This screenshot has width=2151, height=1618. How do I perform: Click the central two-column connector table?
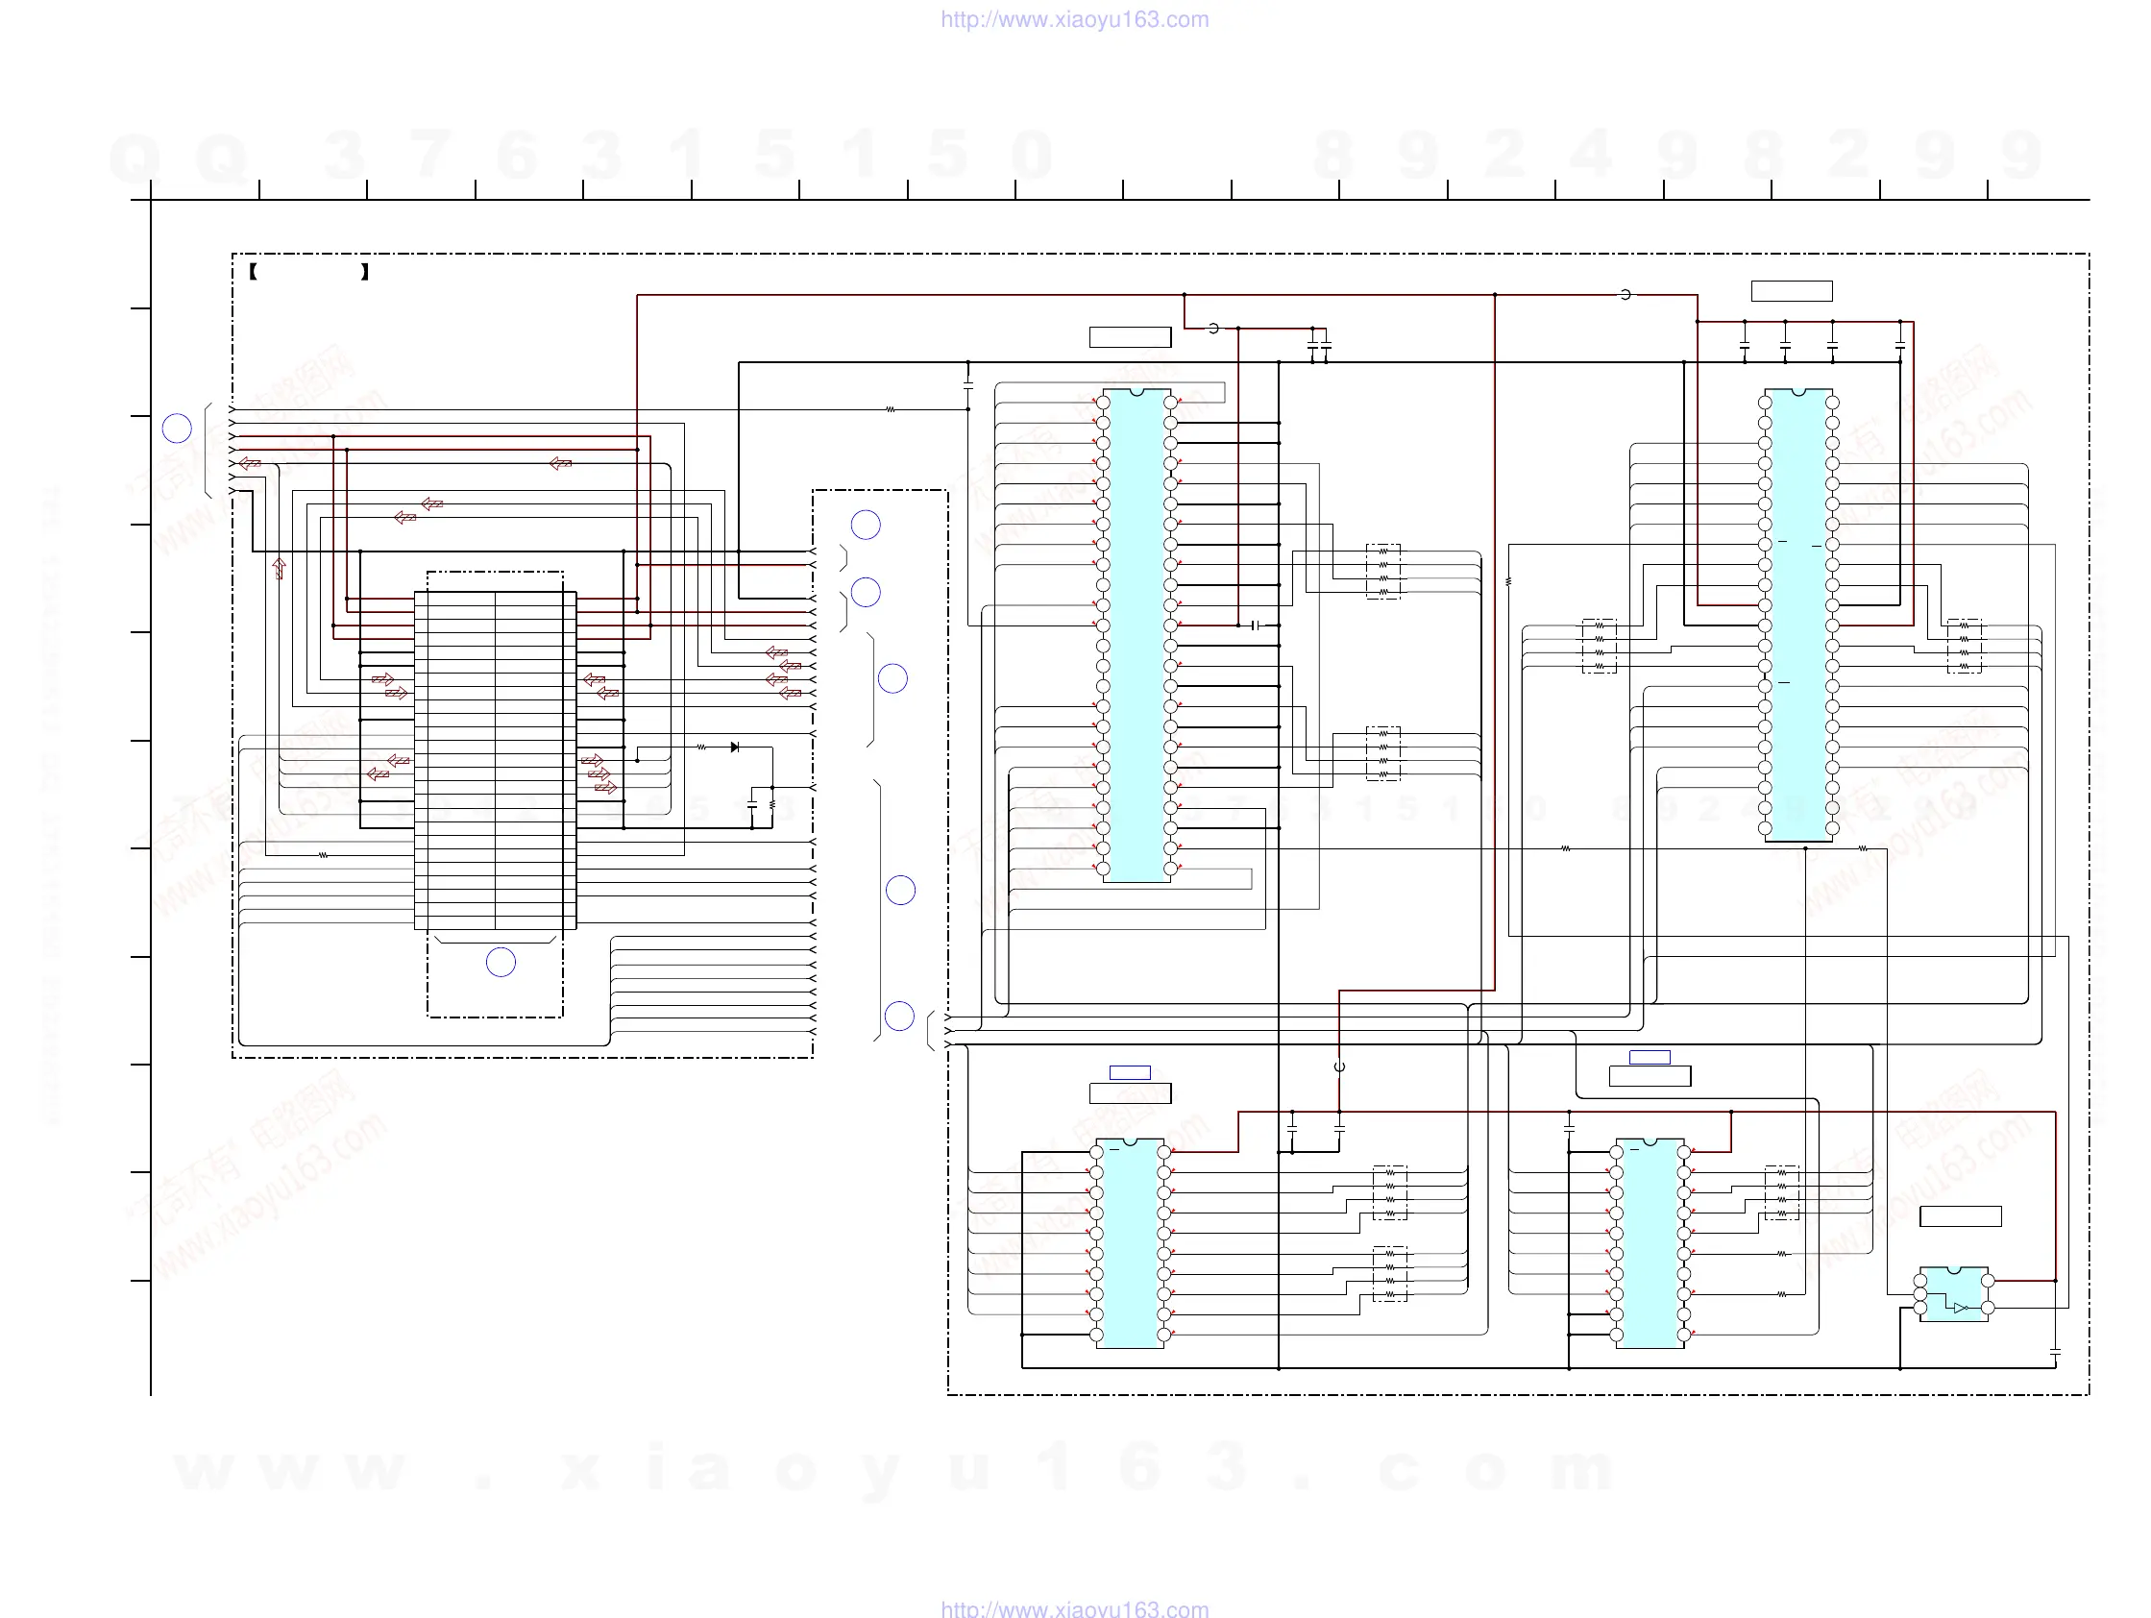(495, 760)
